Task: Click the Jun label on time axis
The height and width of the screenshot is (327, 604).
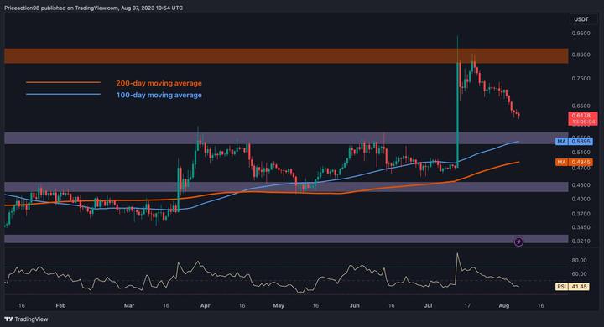Action: pyautogui.click(x=354, y=305)
